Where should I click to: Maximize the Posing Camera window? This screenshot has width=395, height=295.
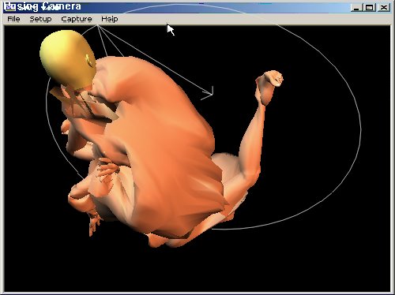[x=369, y=7]
